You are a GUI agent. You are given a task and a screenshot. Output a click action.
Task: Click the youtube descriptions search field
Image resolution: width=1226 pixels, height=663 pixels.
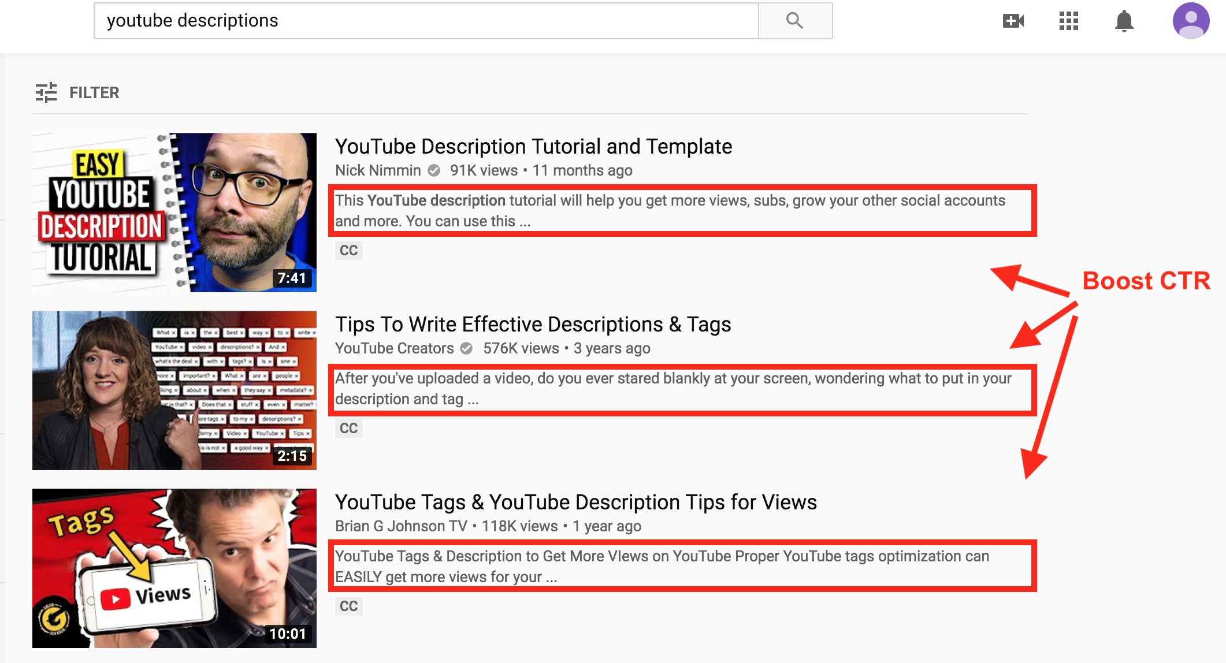click(426, 21)
